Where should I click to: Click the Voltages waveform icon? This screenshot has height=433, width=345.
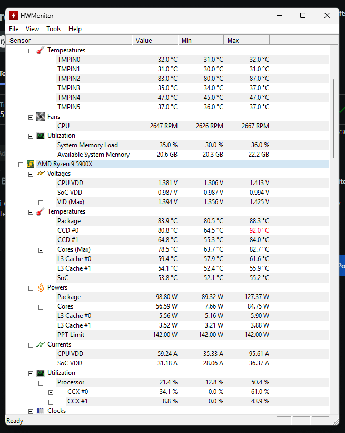(x=41, y=174)
